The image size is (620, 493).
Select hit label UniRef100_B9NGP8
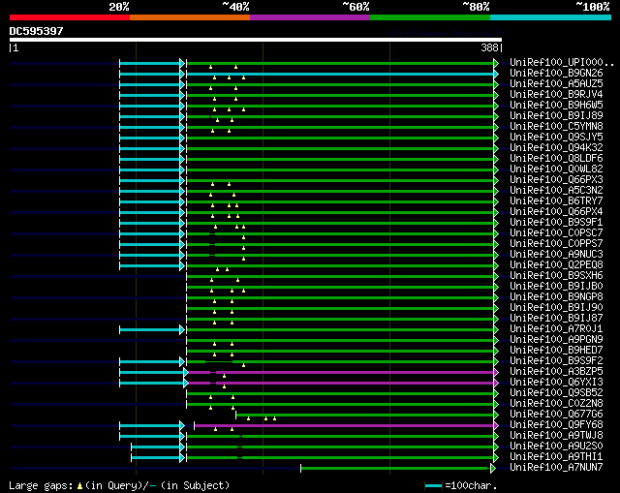[556, 297]
